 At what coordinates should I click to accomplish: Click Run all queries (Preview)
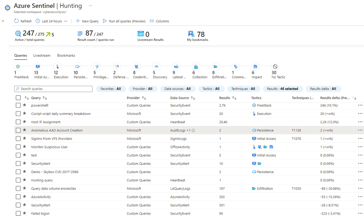tap(124, 21)
